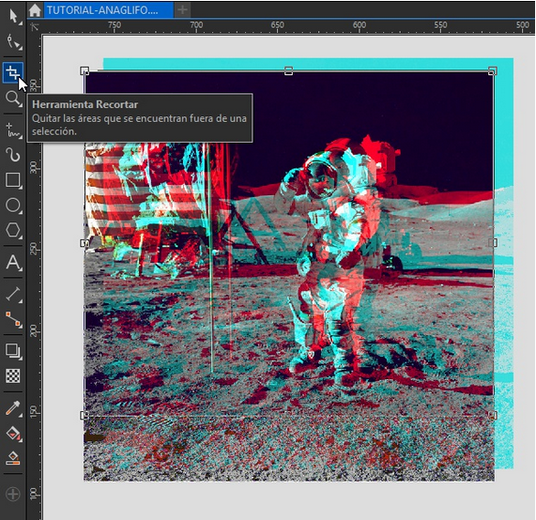
Task: Pick the Rectangle tool
Action: tap(13, 180)
